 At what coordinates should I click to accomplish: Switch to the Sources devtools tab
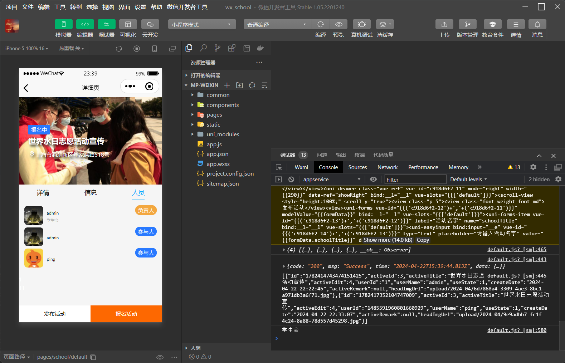[357, 167]
